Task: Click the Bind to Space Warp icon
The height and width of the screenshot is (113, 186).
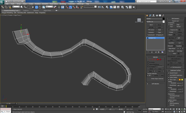Action: click(10, 7)
